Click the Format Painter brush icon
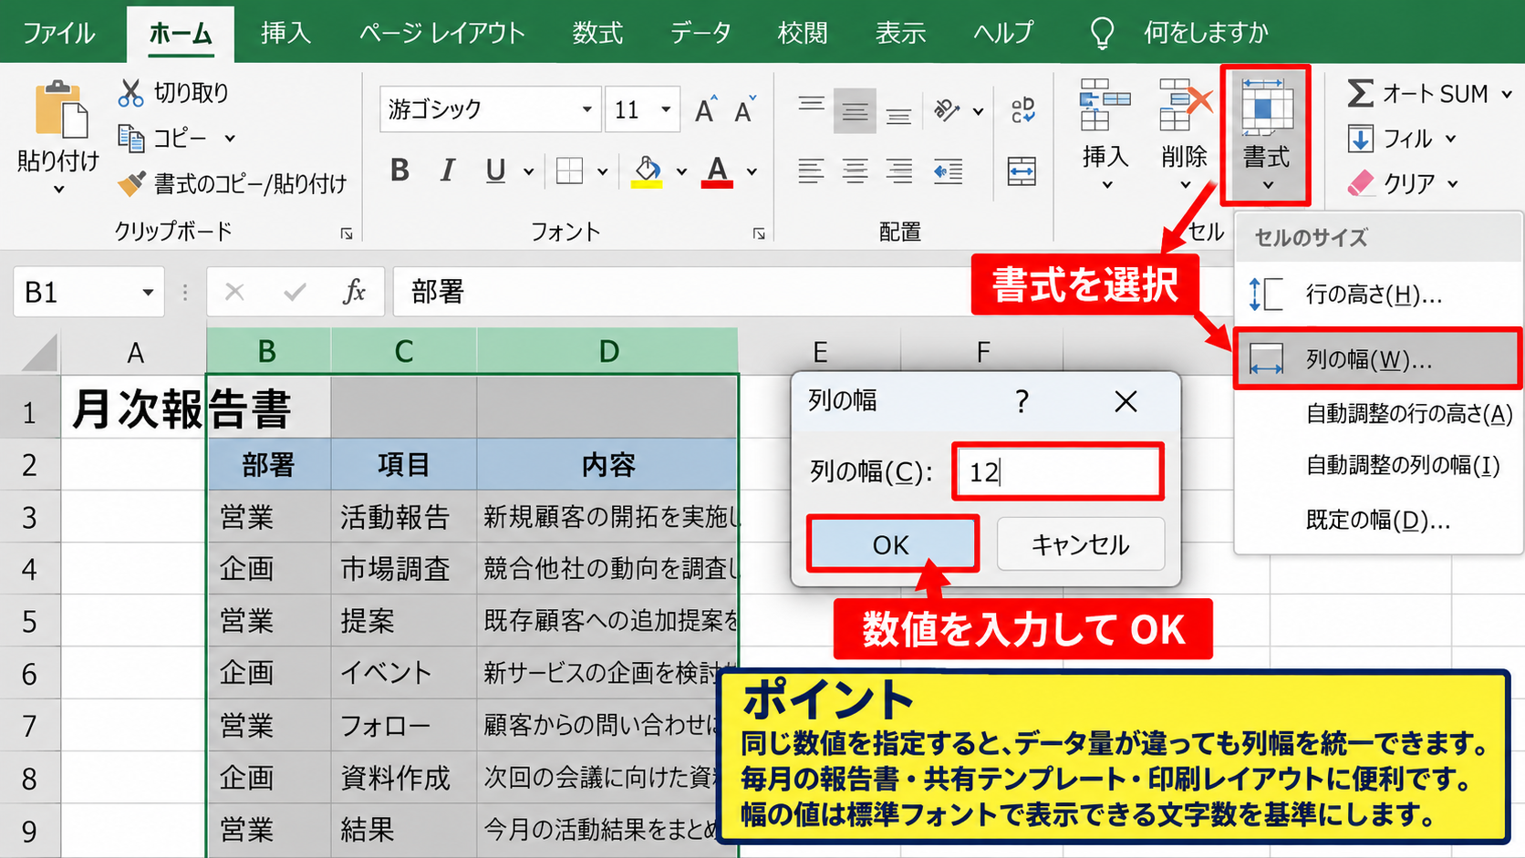This screenshot has height=858, width=1525. point(131,183)
